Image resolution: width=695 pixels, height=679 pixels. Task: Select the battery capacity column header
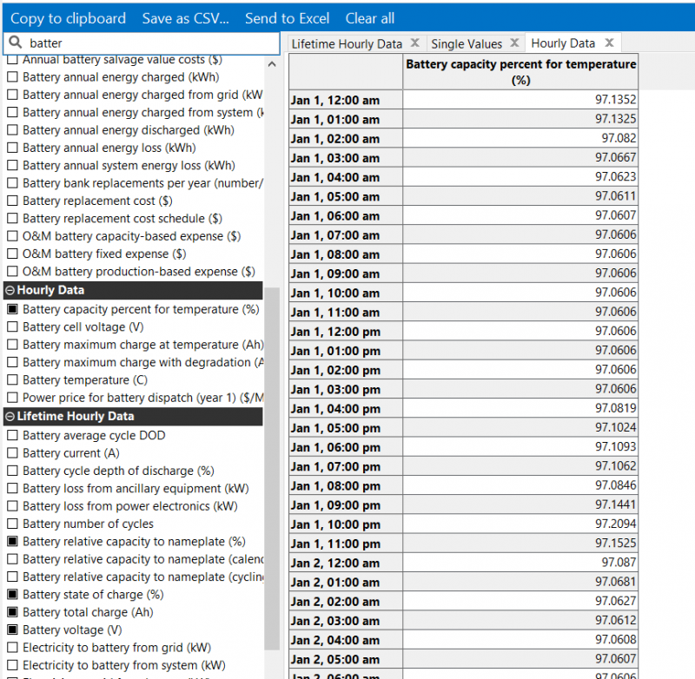(520, 72)
